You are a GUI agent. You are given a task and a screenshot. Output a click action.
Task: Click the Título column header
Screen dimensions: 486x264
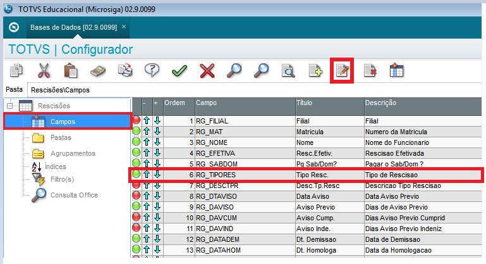[330, 106]
